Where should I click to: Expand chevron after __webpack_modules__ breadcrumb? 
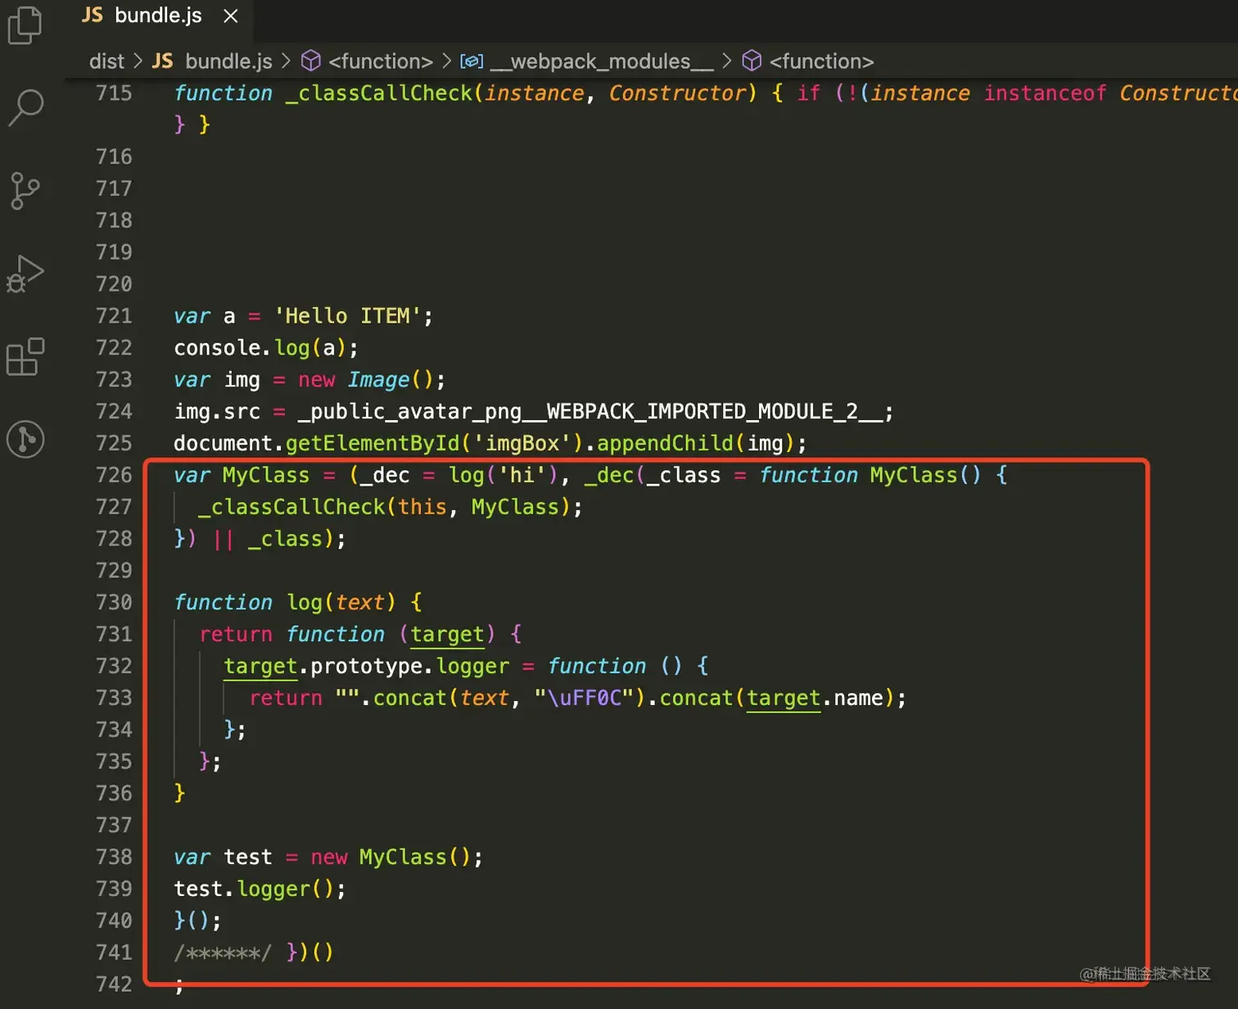coord(727,61)
